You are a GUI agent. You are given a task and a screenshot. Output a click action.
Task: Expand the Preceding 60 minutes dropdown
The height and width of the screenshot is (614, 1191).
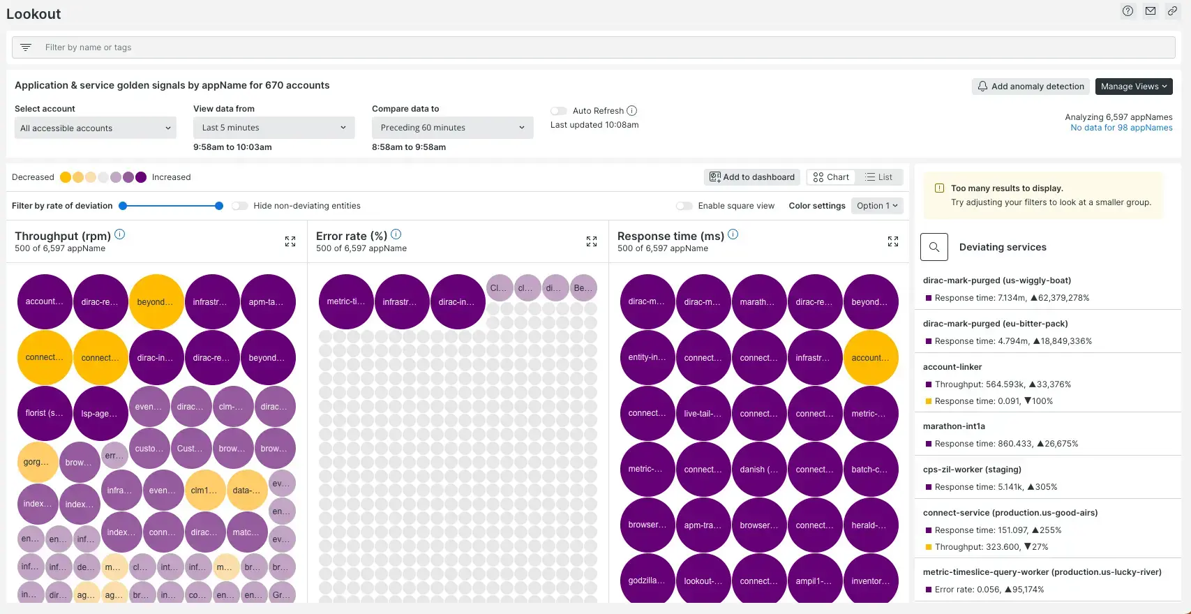(x=452, y=128)
